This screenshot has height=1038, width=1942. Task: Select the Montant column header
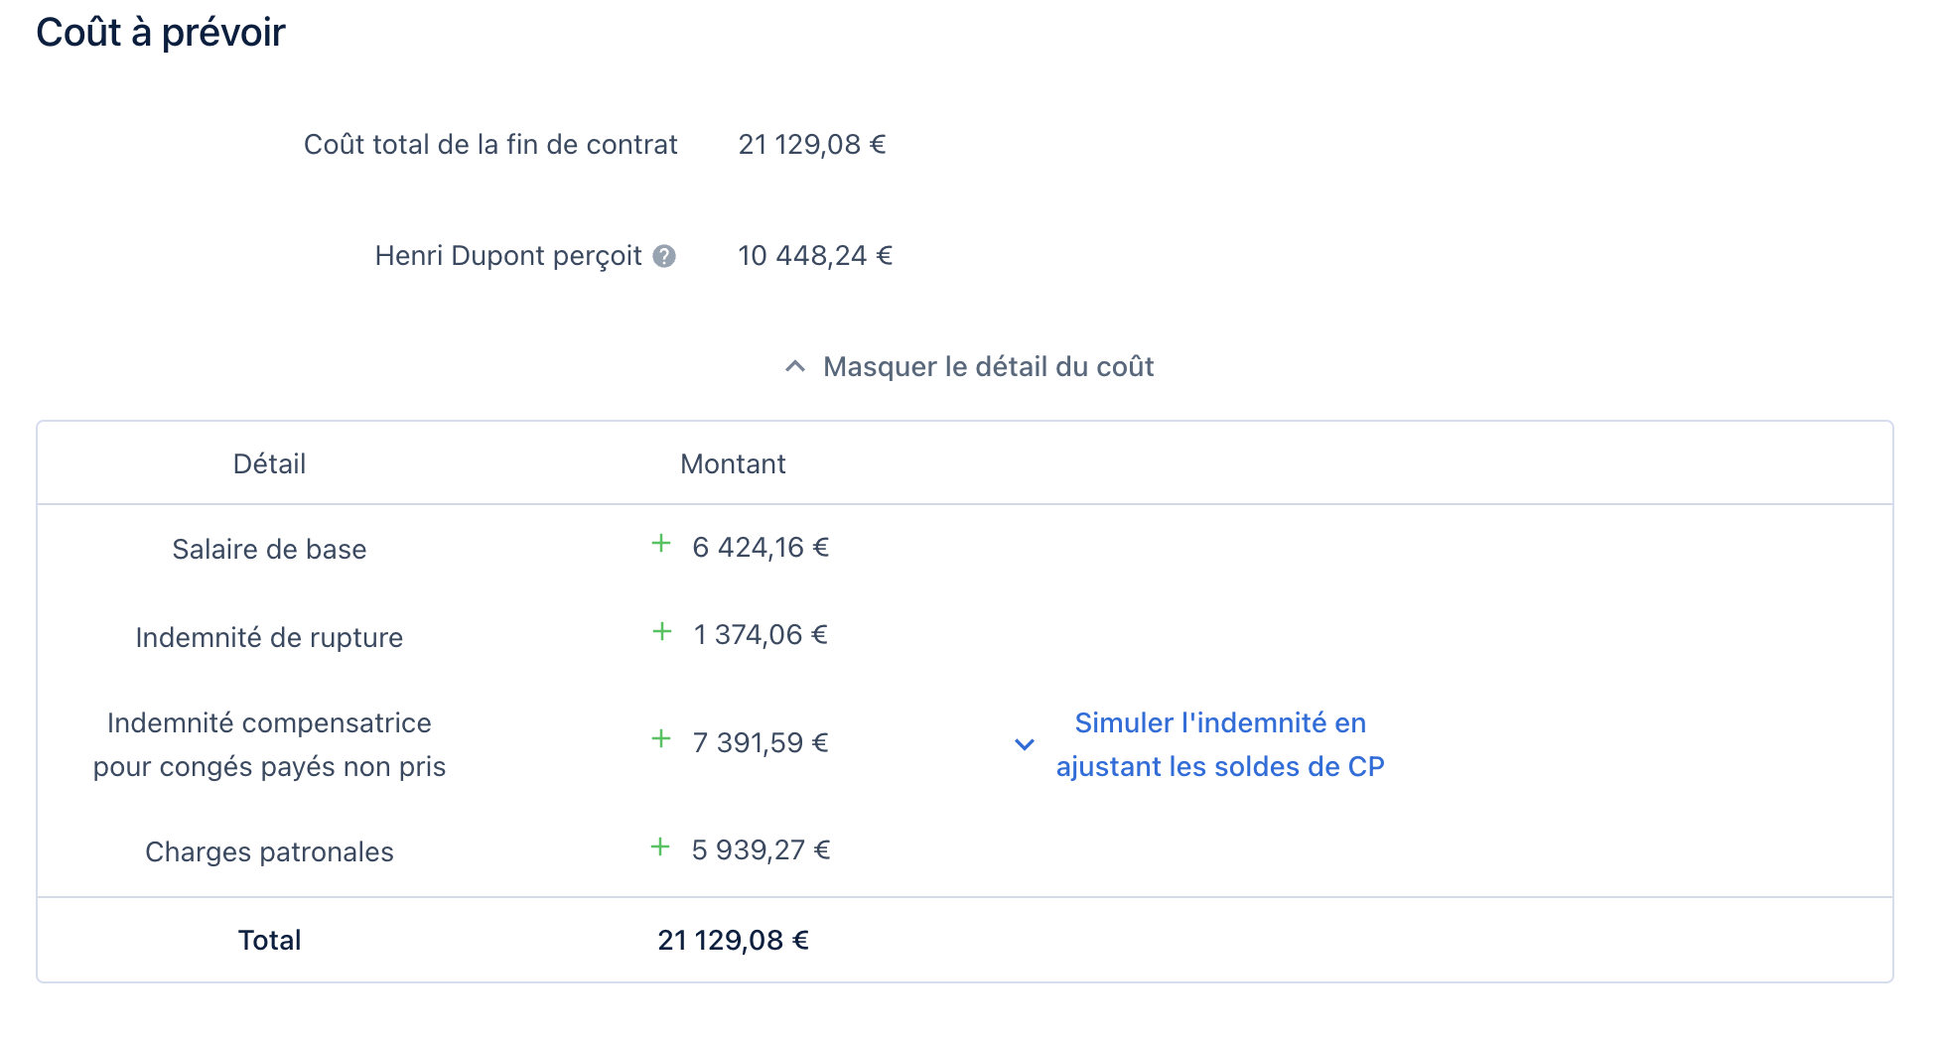(x=733, y=462)
